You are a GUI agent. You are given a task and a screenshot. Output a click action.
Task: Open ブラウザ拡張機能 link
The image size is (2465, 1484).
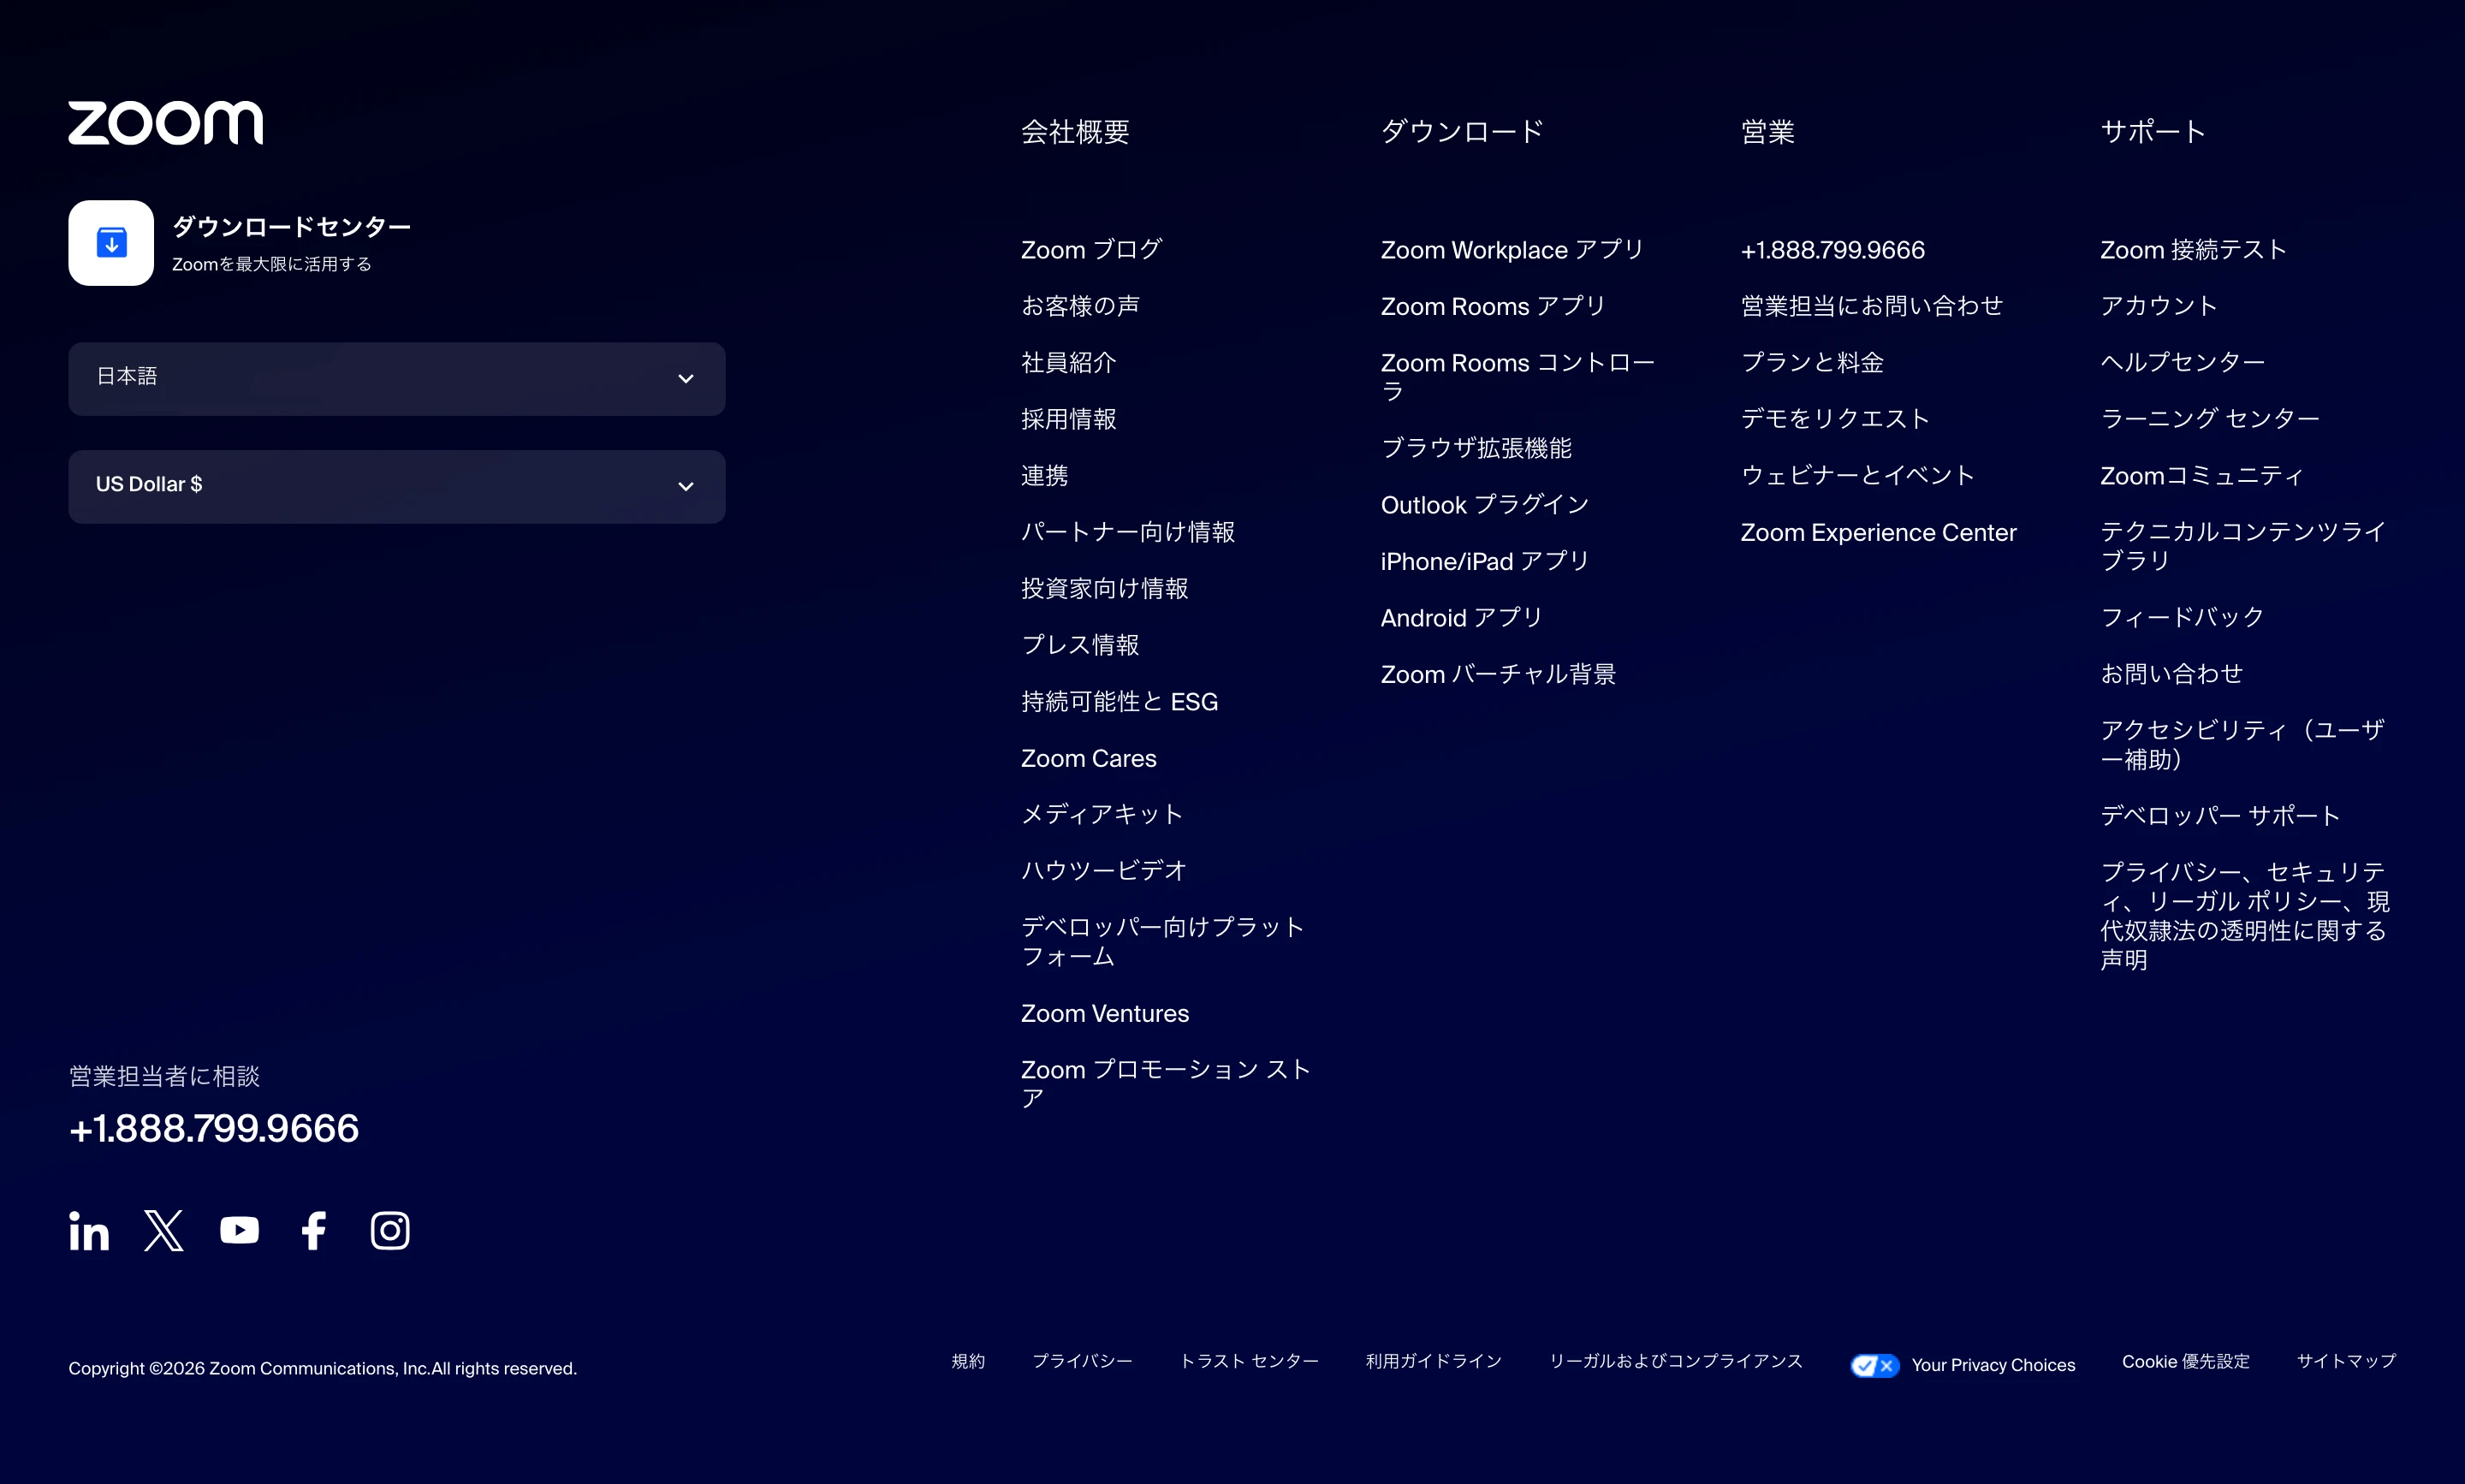click(1476, 448)
